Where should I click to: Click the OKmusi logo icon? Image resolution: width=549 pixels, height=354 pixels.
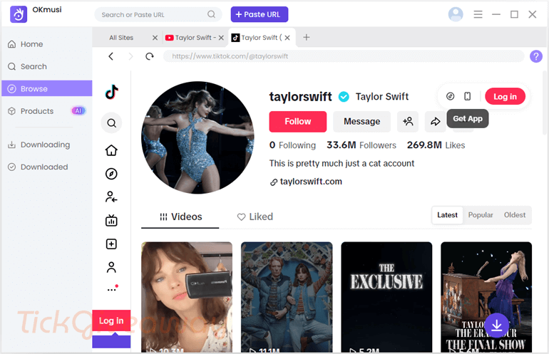coord(19,14)
